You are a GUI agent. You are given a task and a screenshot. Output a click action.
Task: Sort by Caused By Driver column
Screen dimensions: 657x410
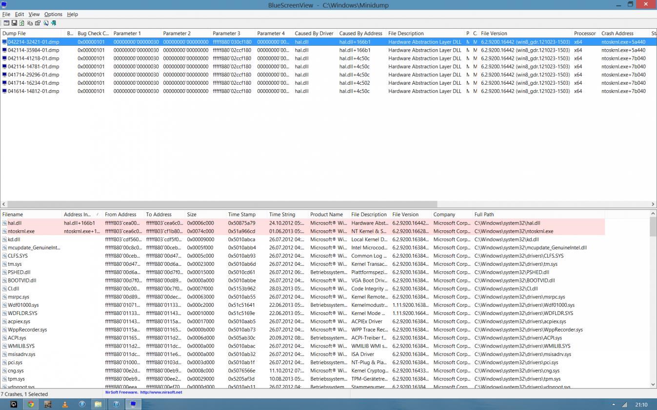(x=315, y=34)
